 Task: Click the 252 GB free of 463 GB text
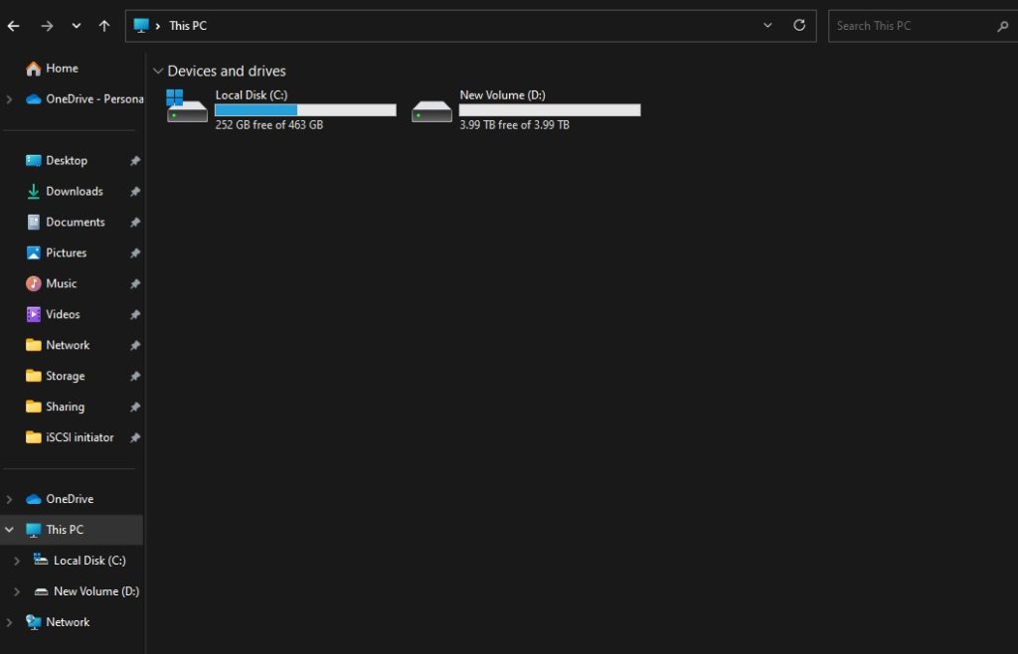click(x=269, y=124)
